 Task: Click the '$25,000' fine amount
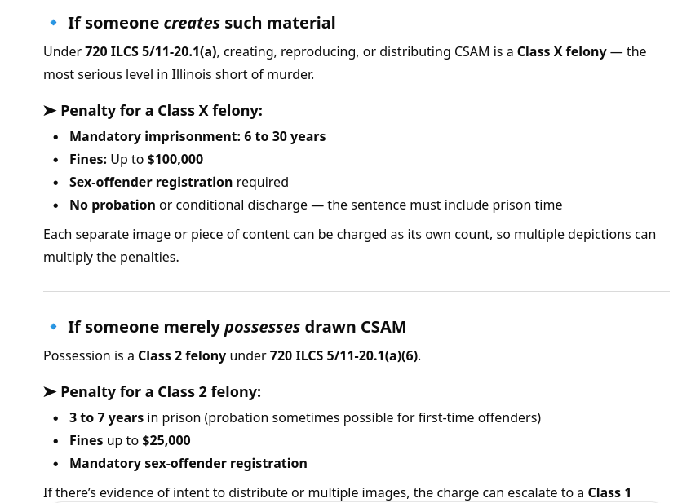click(x=166, y=440)
